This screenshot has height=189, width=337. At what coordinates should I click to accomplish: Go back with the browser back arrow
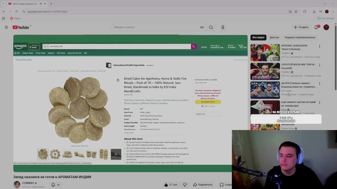coord(4,12)
